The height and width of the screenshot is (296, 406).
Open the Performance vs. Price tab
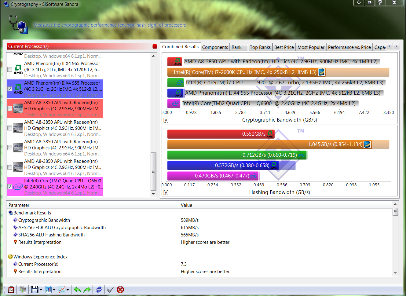tap(349, 47)
